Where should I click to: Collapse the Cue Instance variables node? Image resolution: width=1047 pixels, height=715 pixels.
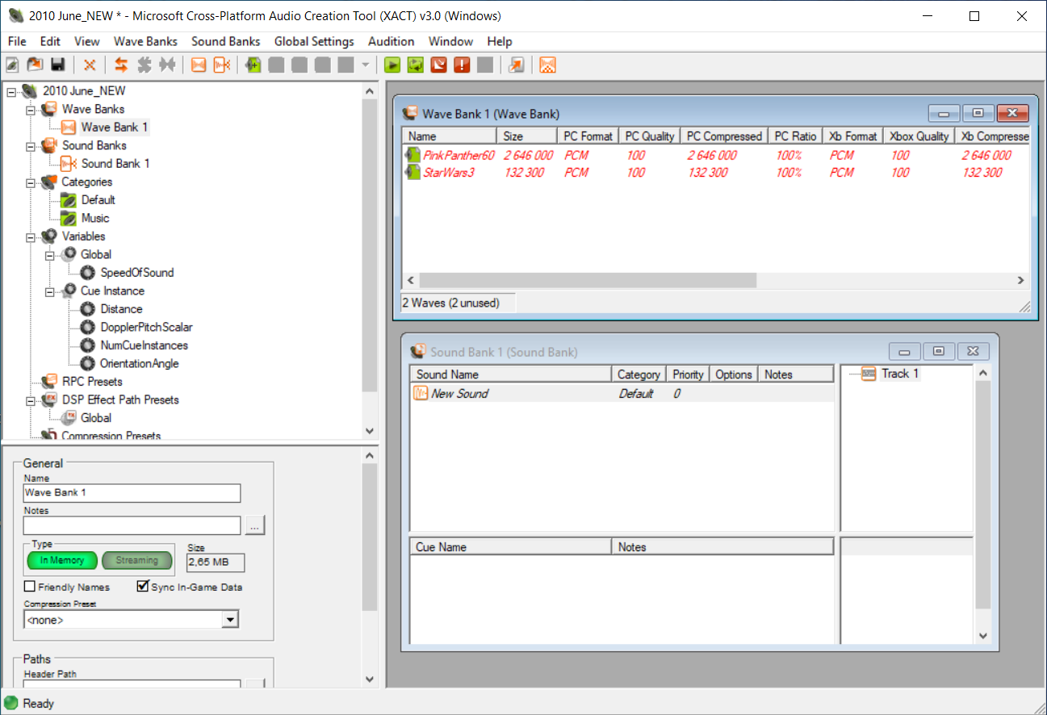(50, 291)
